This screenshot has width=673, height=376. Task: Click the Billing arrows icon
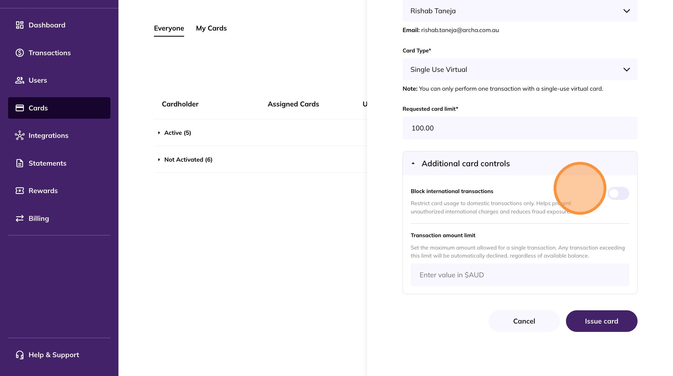pyautogui.click(x=20, y=218)
